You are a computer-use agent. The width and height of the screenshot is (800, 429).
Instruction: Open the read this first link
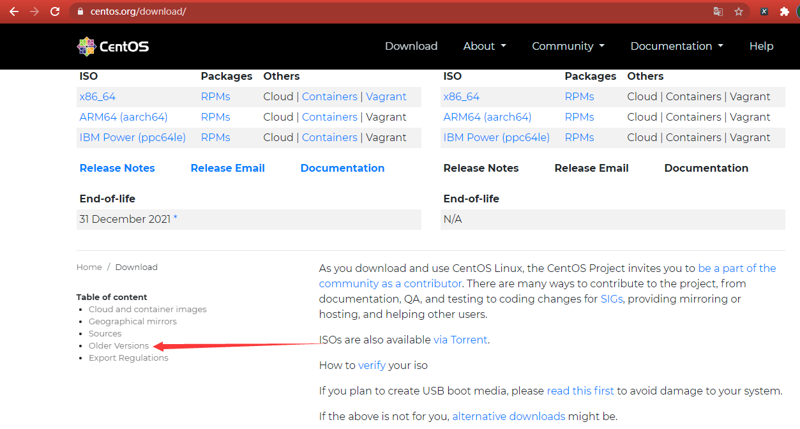[580, 391]
